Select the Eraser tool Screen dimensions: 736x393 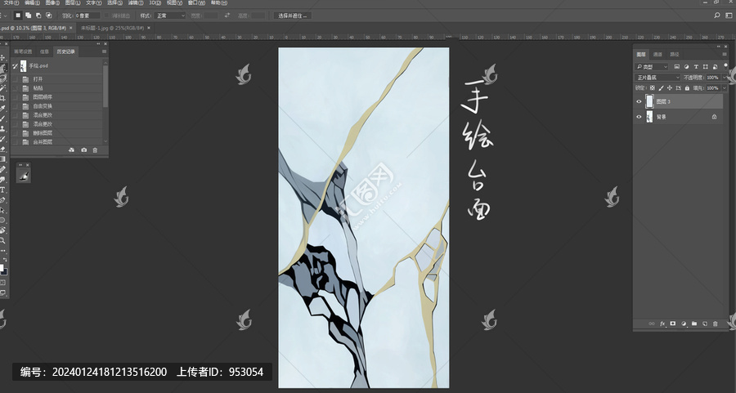click(2, 149)
